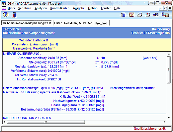Click the xm: 0.275 value
This screenshot has height=132, width=173.
(x=106, y=62)
